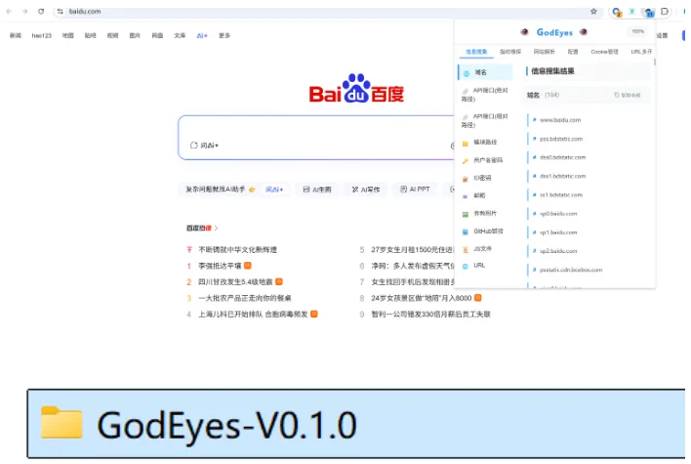
Task: Select the GodEyes-V0.1.0 folder
Action: coord(356,424)
